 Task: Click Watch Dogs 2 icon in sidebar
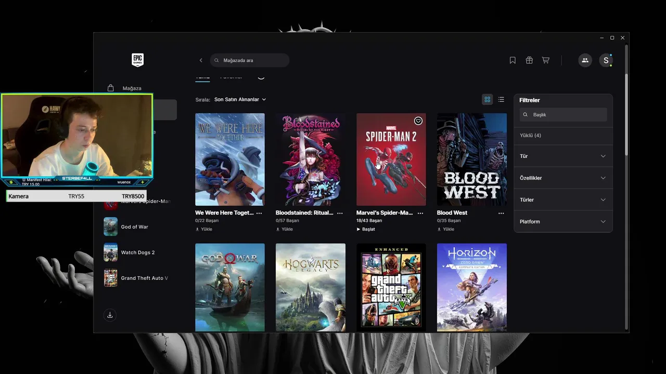click(110, 252)
